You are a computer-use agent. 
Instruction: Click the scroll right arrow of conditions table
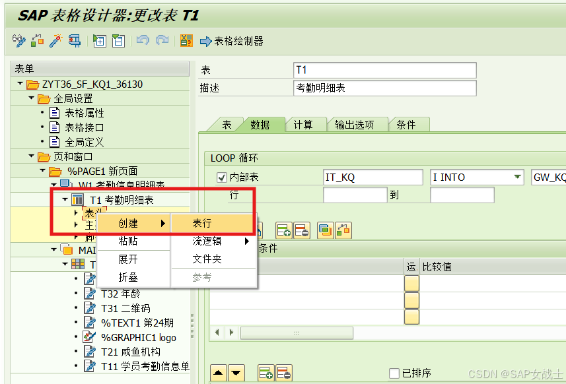pyautogui.click(x=231, y=333)
